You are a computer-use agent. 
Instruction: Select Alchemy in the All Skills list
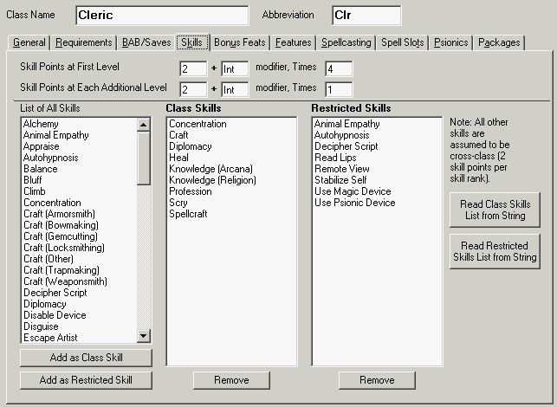click(x=42, y=124)
